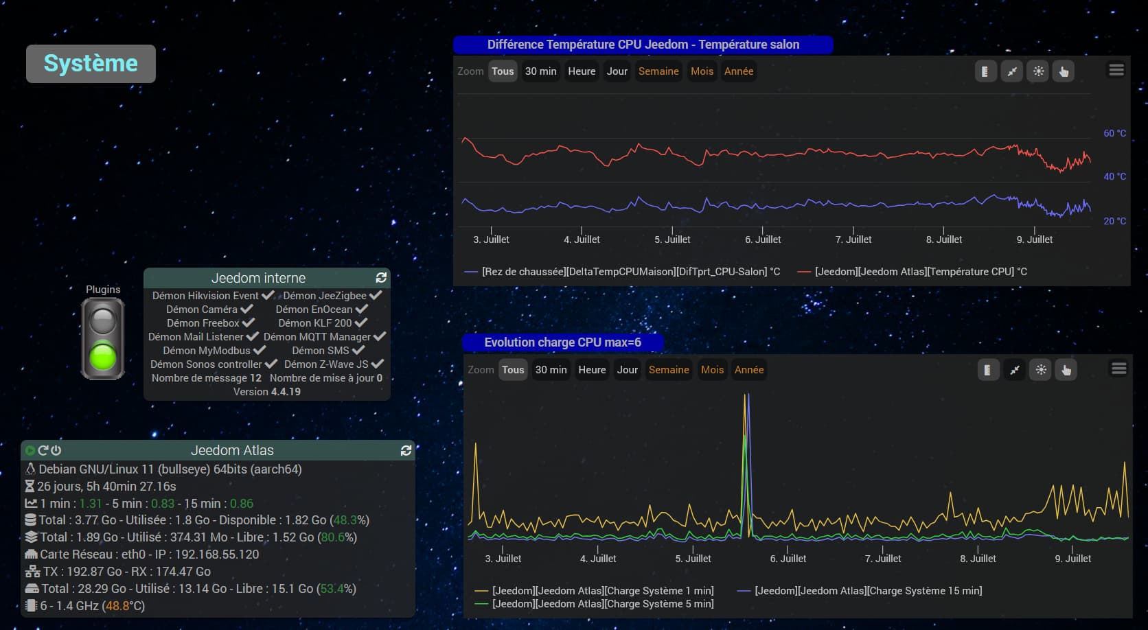Click the memory database icon in Jeedom Atlas
The image size is (1148, 630).
(x=30, y=520)
